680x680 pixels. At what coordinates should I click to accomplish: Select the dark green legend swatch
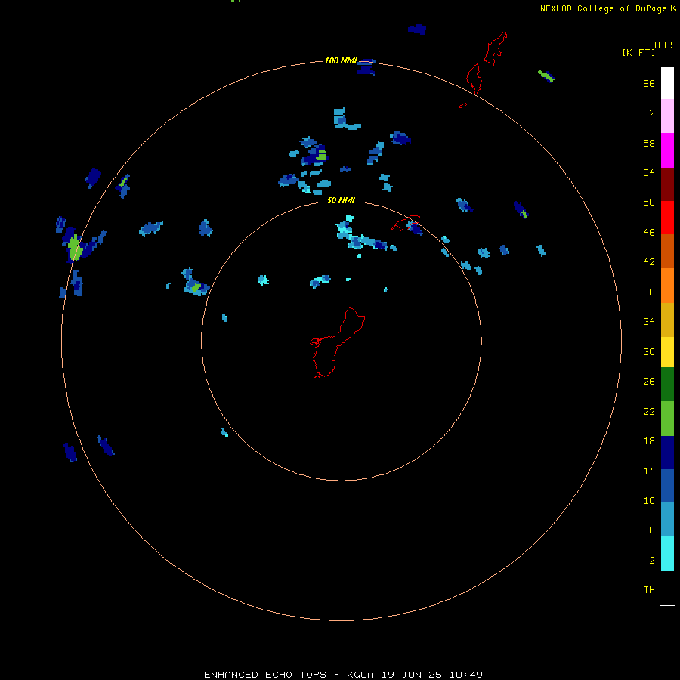667,385
